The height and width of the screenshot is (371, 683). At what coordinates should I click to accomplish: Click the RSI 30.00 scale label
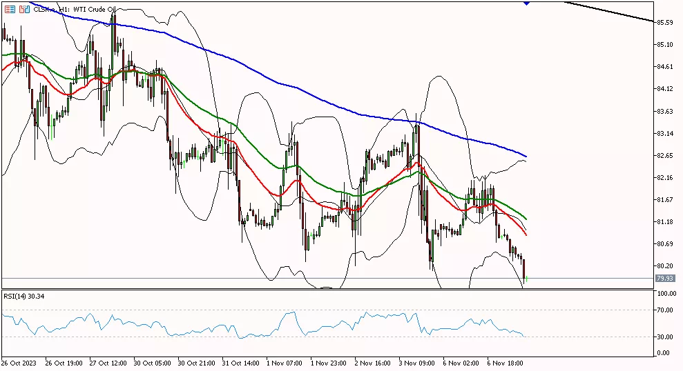(664, 337)
